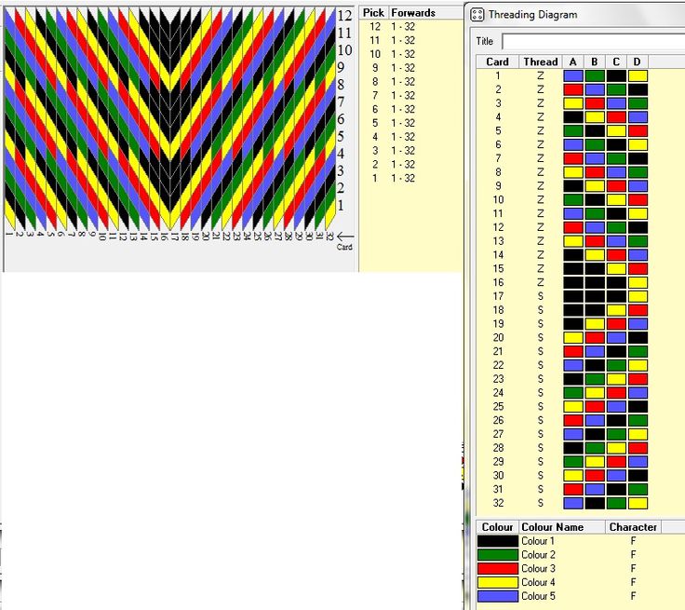Select the green Colour 2 palette swatch
This screenshot has width=685, height=610.
tap(497, 555)
